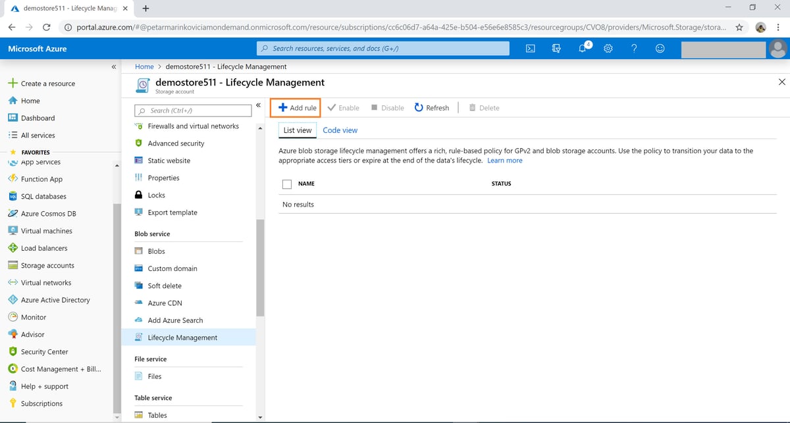
Task: Collapse the storage account menu panel
Action: [257, 105]
